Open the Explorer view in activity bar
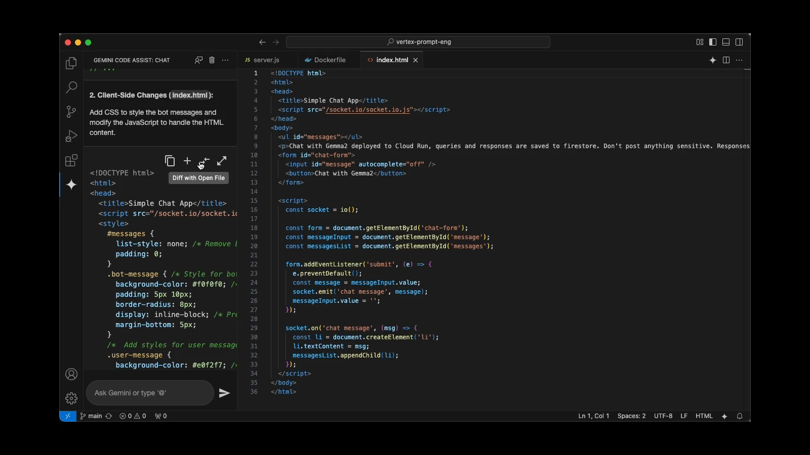 click(71, 63)
